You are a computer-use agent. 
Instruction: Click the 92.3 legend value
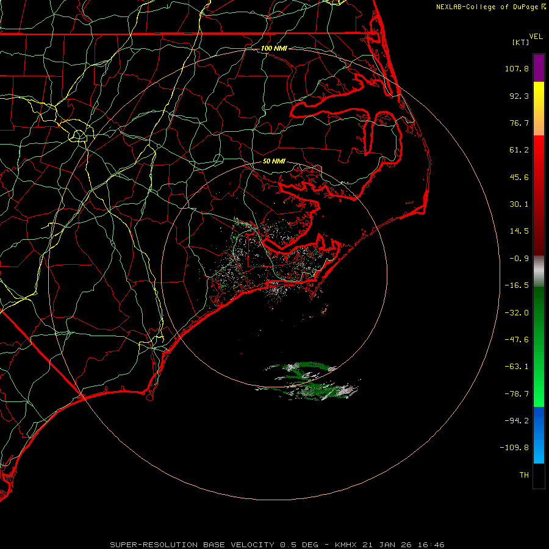(519, 96)
